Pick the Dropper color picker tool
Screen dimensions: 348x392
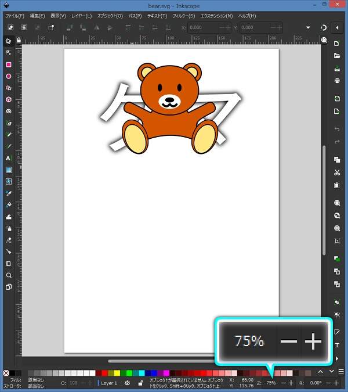pyautogui.click(x=9, y=193)
